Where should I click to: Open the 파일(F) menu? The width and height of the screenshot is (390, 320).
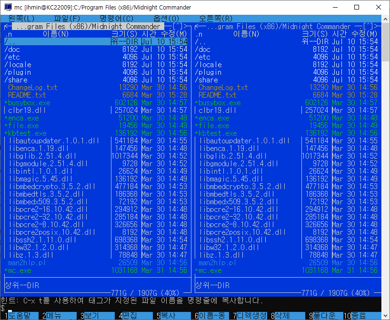click(67, 19)
